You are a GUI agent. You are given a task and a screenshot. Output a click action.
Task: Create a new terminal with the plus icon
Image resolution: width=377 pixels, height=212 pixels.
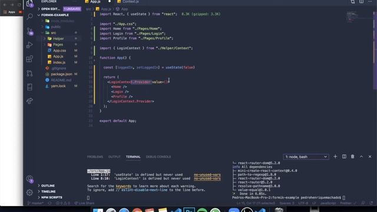(335, 157)
